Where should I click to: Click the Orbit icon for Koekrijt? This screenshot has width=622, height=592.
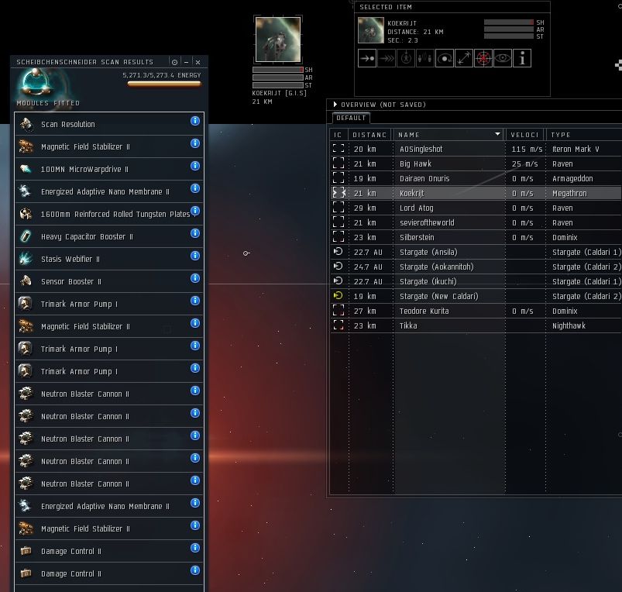tap(445, 58)
